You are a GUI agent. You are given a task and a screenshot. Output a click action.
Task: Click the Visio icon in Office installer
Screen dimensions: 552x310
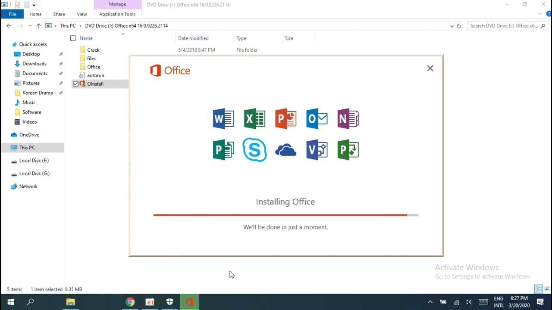(x=317, y=150)
